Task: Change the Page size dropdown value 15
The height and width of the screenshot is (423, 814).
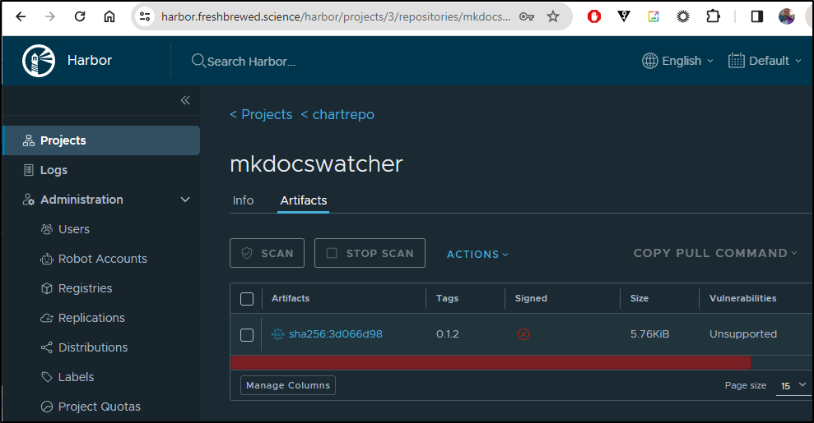Action: pyautogui.click(x=793, y=386)
